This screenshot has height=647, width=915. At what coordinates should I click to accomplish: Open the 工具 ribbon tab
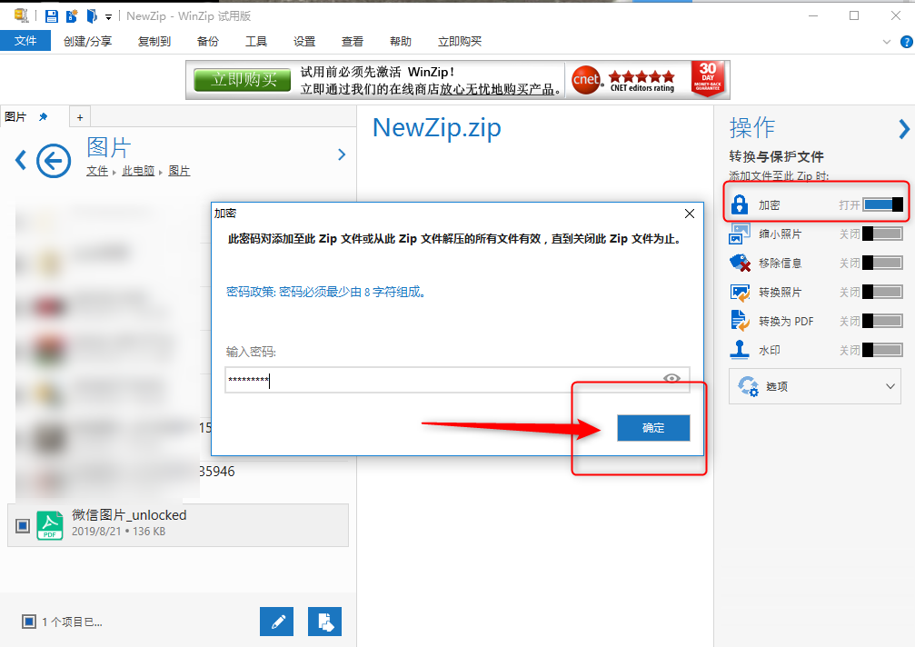pos(255,42)
